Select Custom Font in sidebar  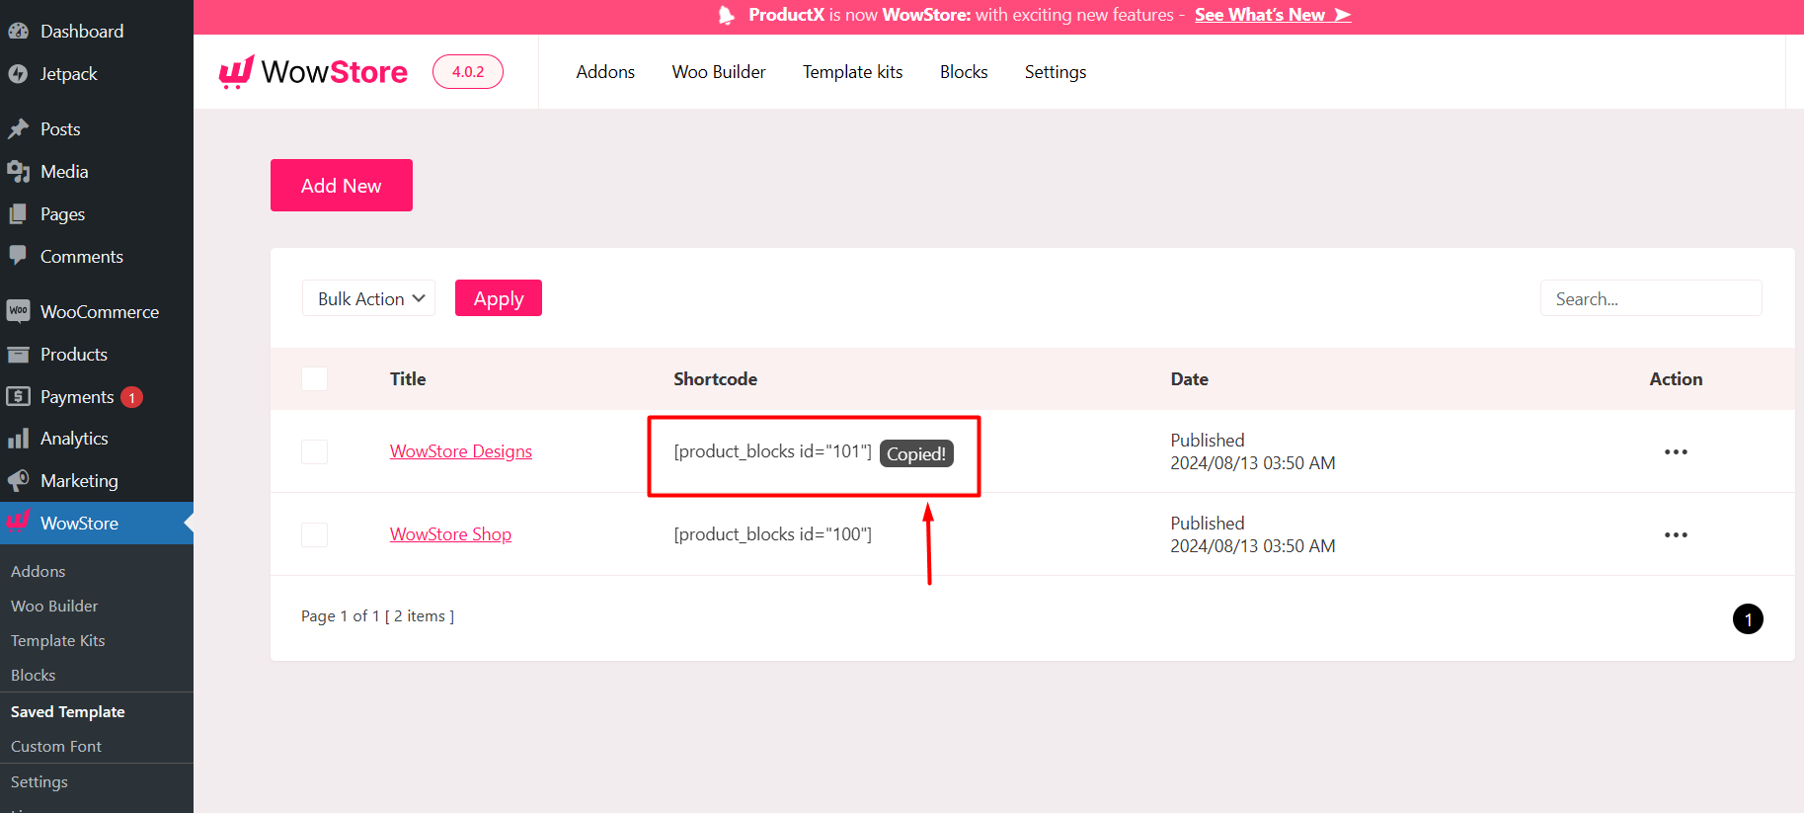[56, 746]
